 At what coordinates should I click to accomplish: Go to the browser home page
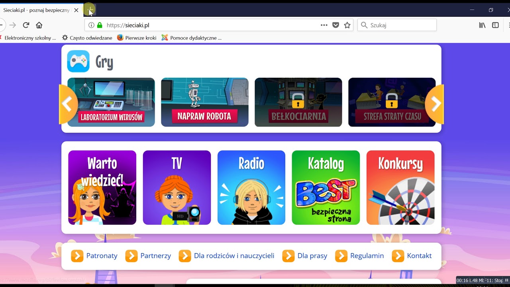point(39,25)
